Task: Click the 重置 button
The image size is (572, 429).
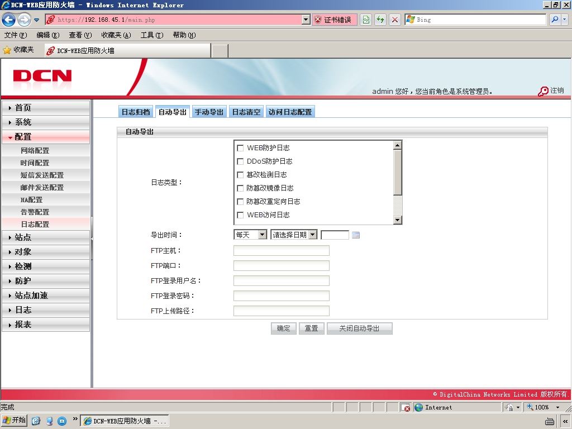Action: pyautogui.click(x=312, y=328)
